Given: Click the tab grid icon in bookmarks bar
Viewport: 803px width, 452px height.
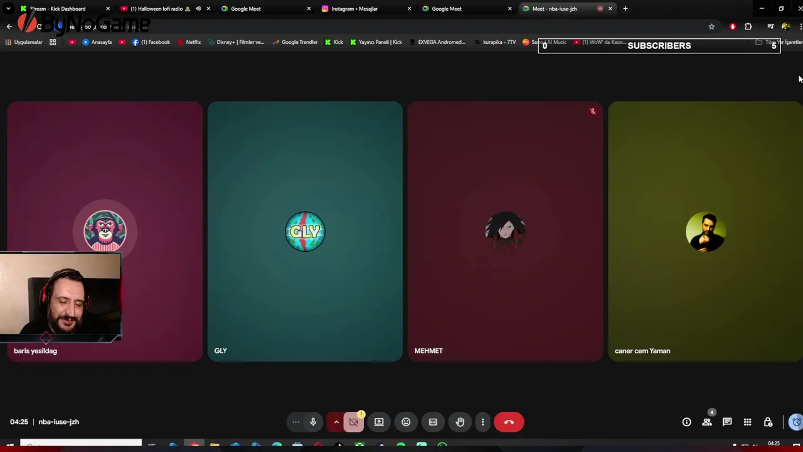Looking at the screenshot, I should (x=53, y=42).
